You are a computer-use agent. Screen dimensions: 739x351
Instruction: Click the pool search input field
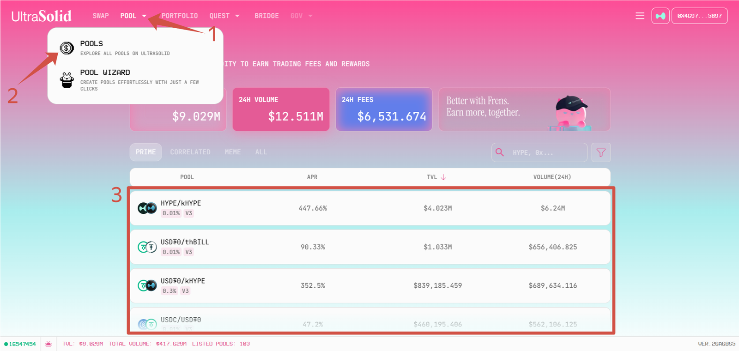[545, 152]
